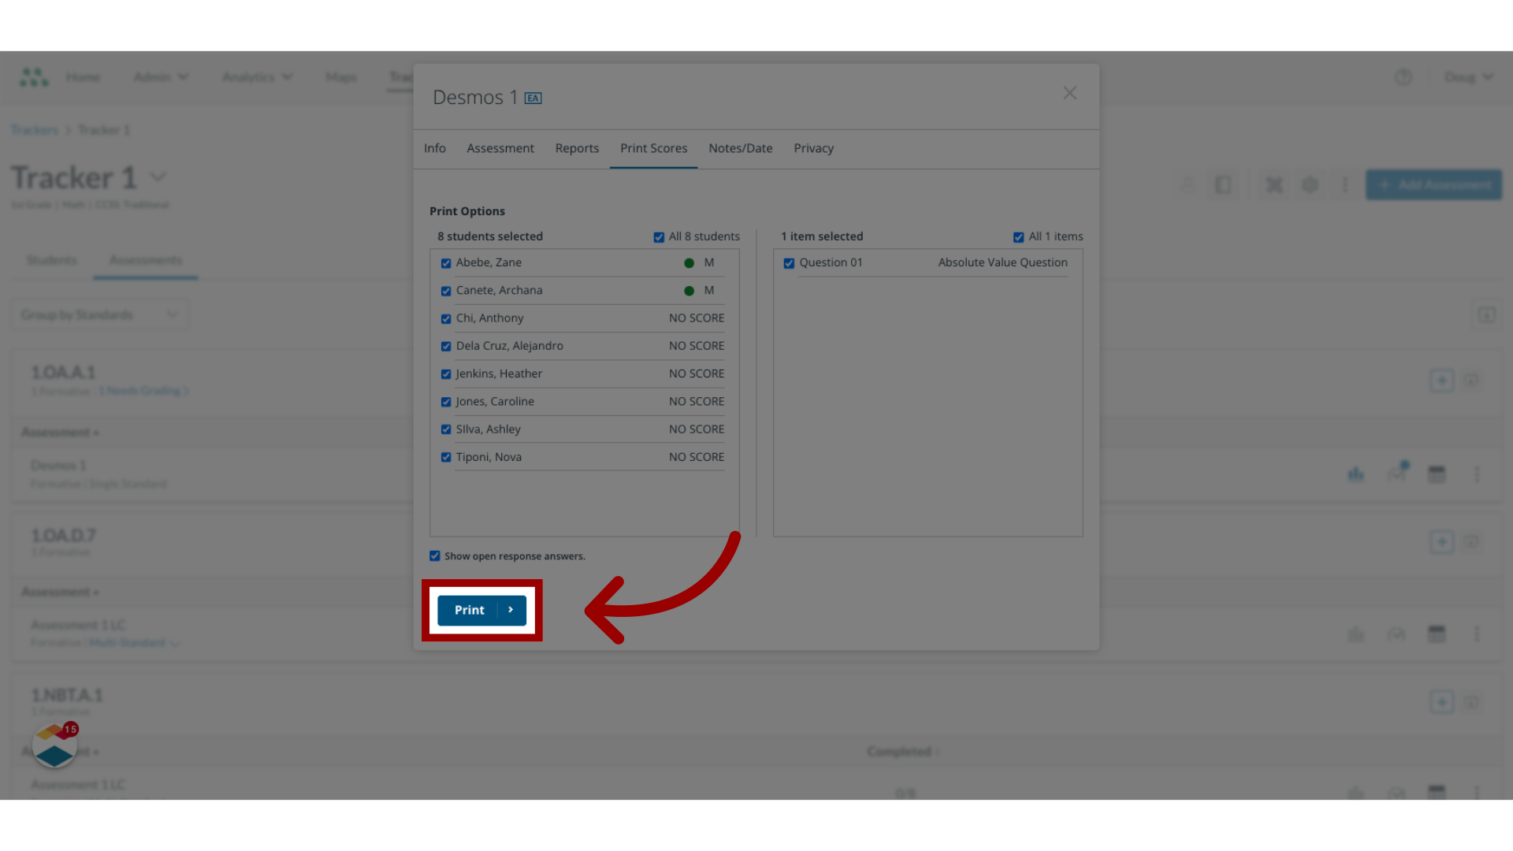Open the Admin dropdown menu
The image size is (1513, 851).
click(x=162, y=76)
